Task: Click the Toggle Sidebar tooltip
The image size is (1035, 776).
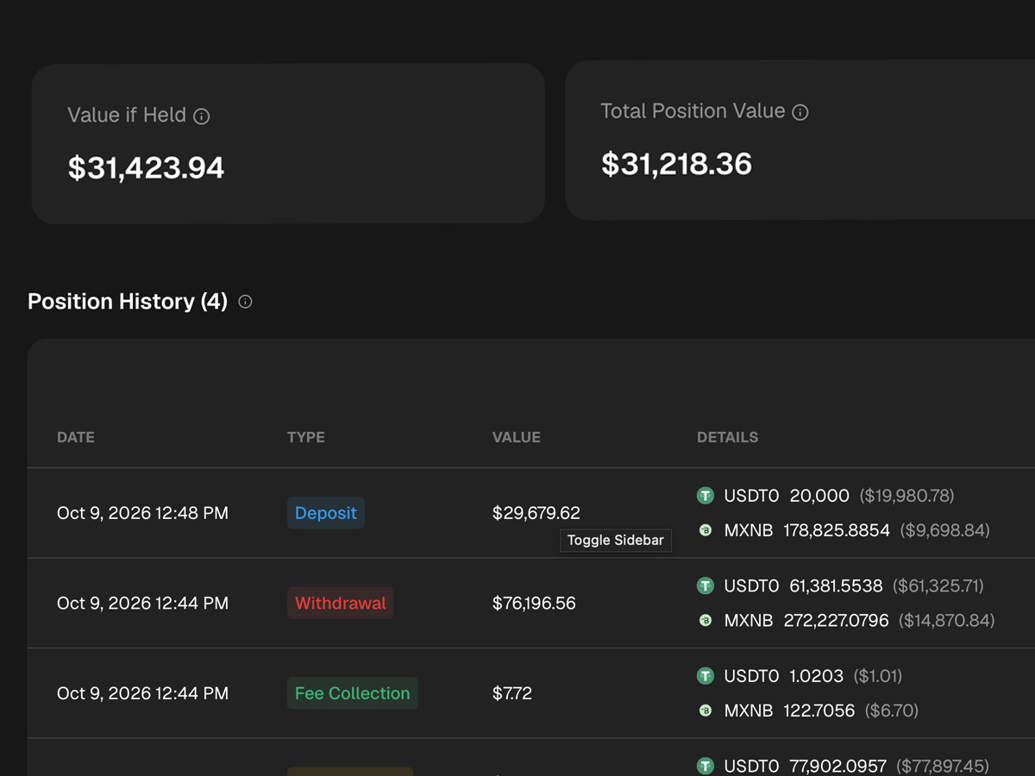Action: pyautogui.click(x=616, y=541)
